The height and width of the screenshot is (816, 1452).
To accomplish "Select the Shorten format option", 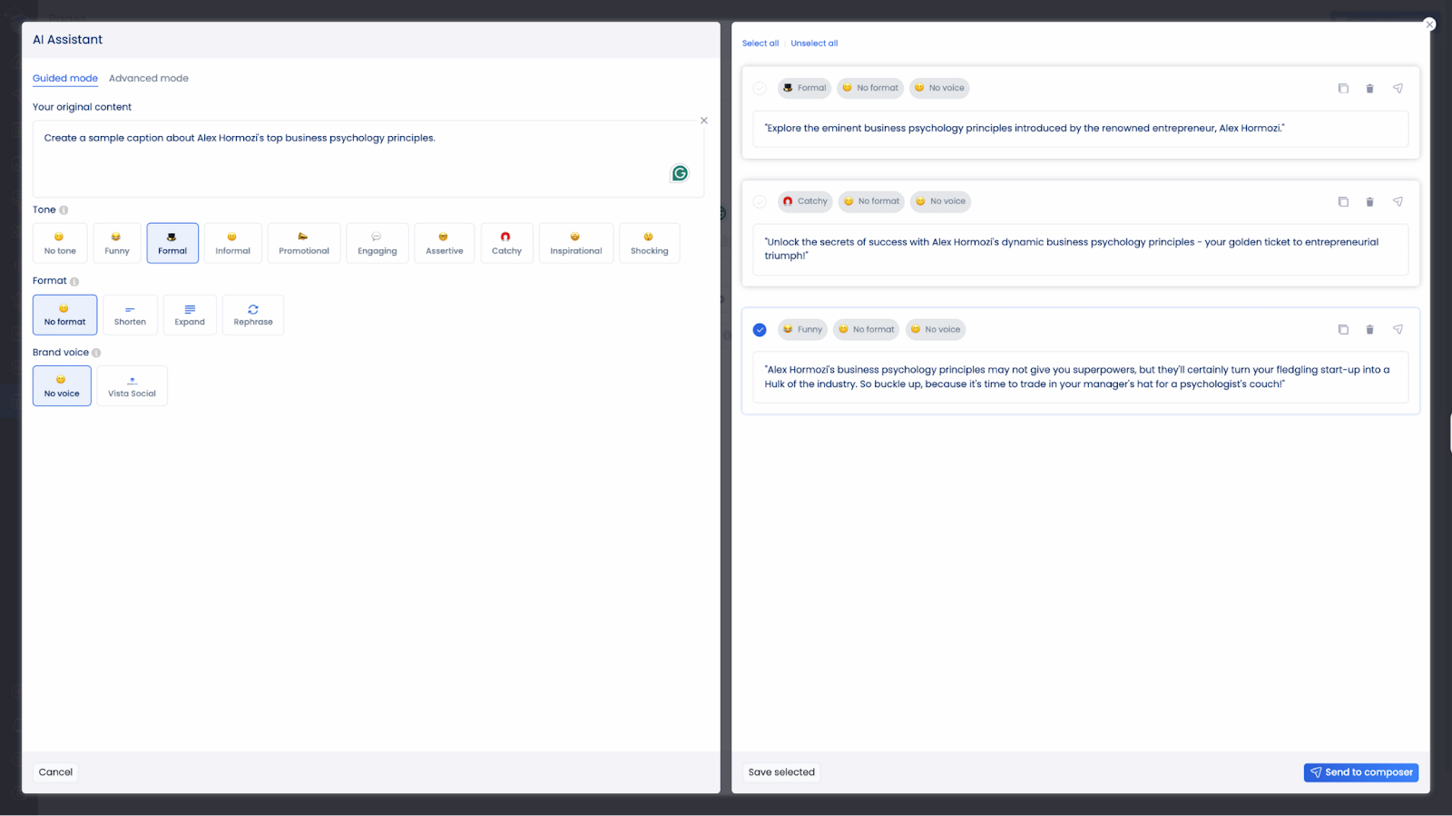I will pyautogui.click(x=130, y=315).
